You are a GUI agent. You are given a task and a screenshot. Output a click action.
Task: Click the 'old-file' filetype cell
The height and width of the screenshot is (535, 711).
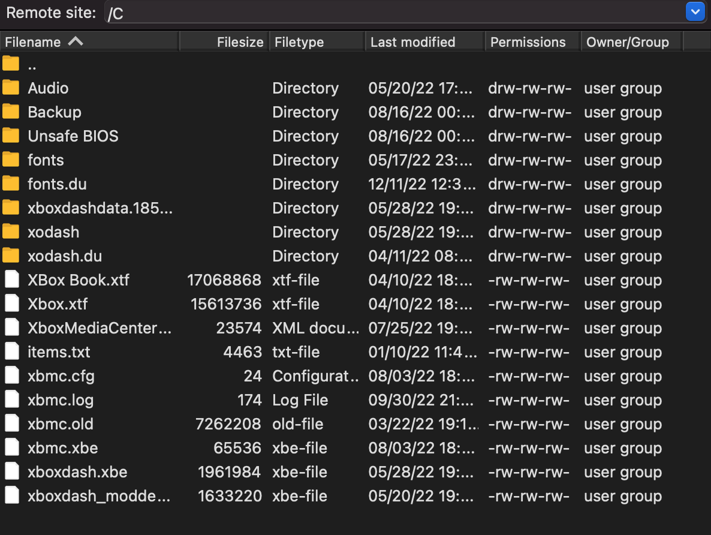[x=298, y=424]
